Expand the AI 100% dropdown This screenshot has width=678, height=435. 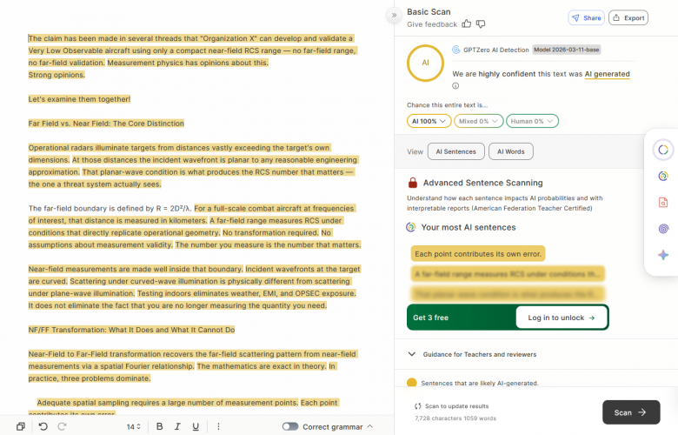429,121
